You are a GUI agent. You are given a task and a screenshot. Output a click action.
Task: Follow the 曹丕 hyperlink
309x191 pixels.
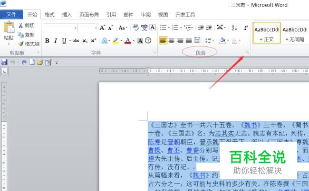coord(174,150)
